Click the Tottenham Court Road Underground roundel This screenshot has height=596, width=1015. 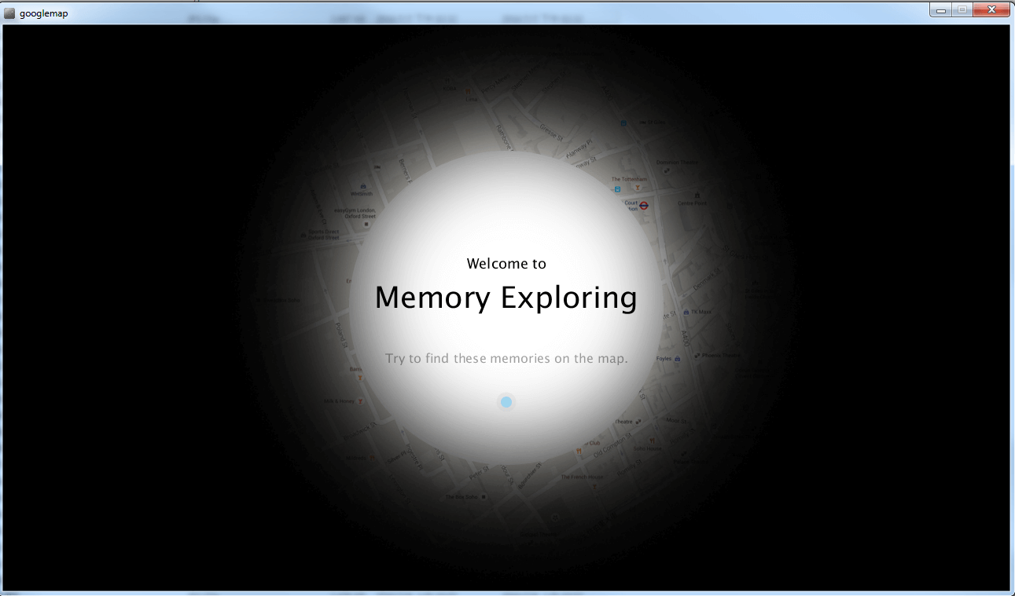click(643, 206)
